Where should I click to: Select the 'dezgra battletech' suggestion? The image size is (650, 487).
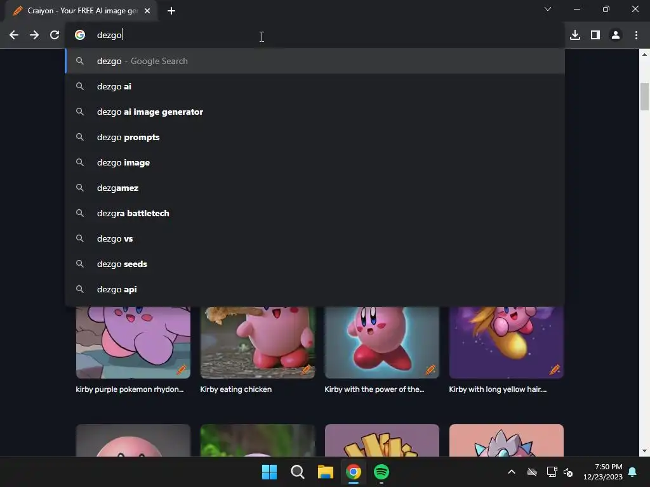(x=315, y=213)
